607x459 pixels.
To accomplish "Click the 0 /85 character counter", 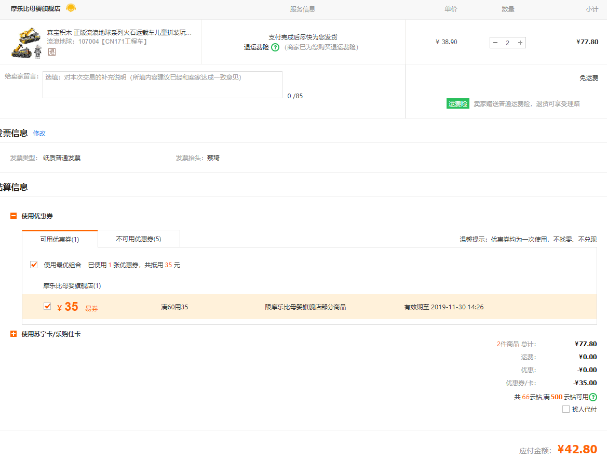I will click(x=295, y=96).
